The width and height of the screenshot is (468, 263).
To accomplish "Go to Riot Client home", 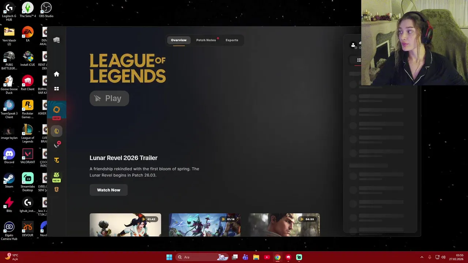I will tap(56, 74).
